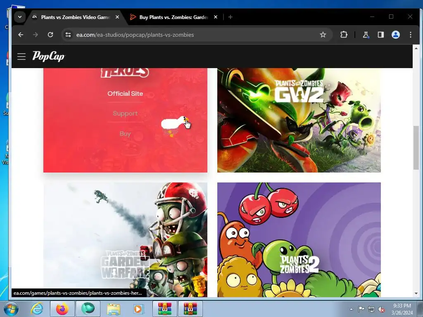This screenshot has width=423, height=317.
Task: Go back with the browser back arrow
Action: tap(21, 35)
